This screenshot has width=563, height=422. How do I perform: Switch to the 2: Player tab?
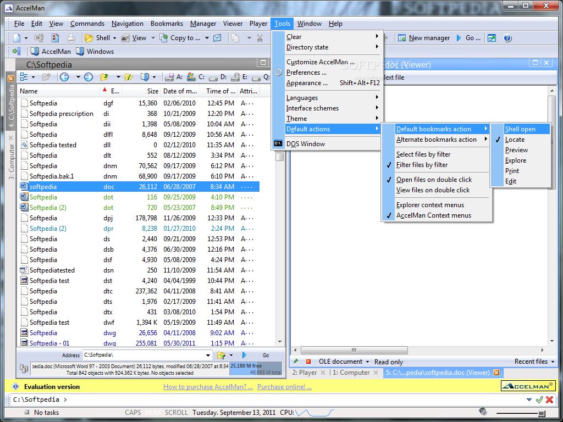click(x=303, y=373)
